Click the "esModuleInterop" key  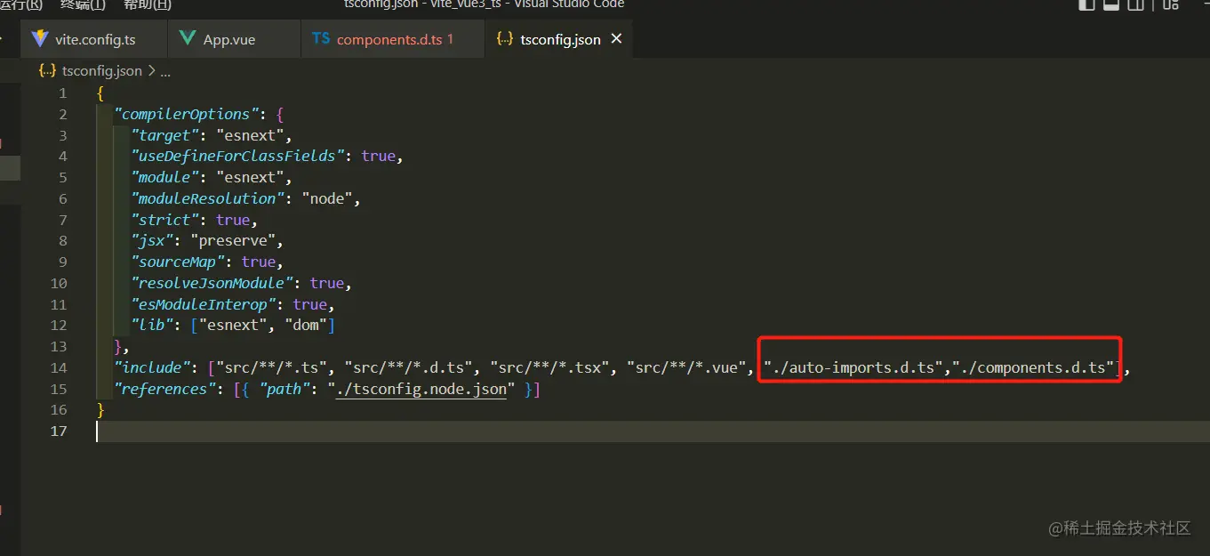pos(204,304)
